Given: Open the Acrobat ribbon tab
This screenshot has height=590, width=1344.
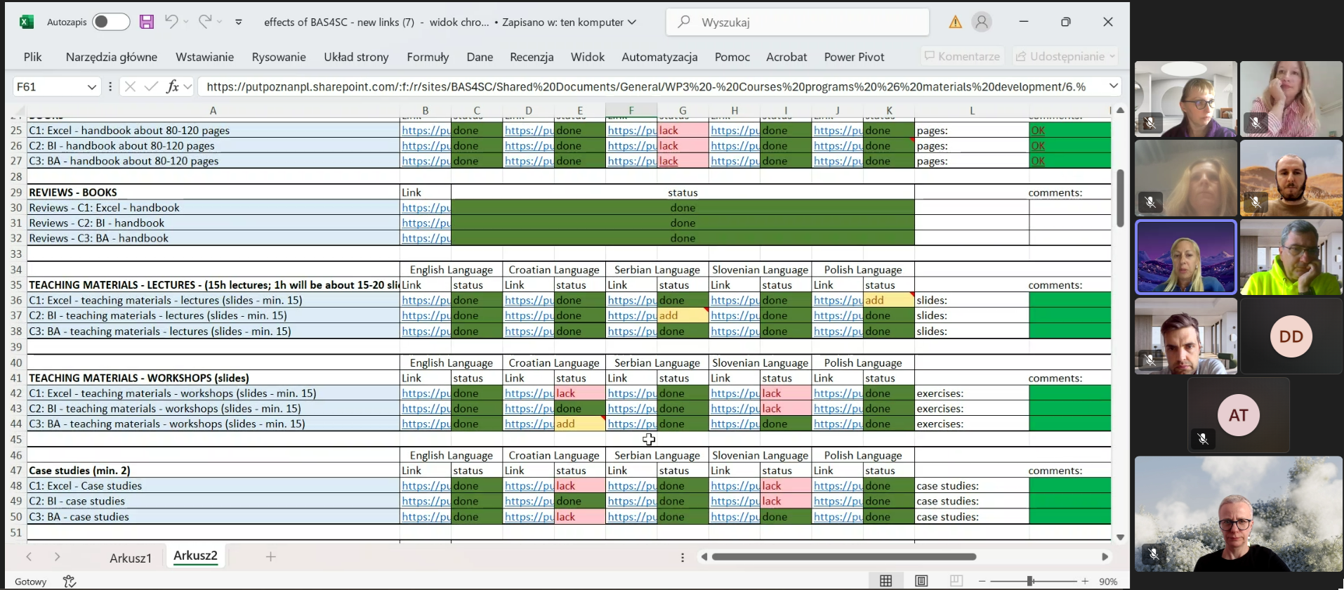Looking at the screenshot, I should (786, 57).
